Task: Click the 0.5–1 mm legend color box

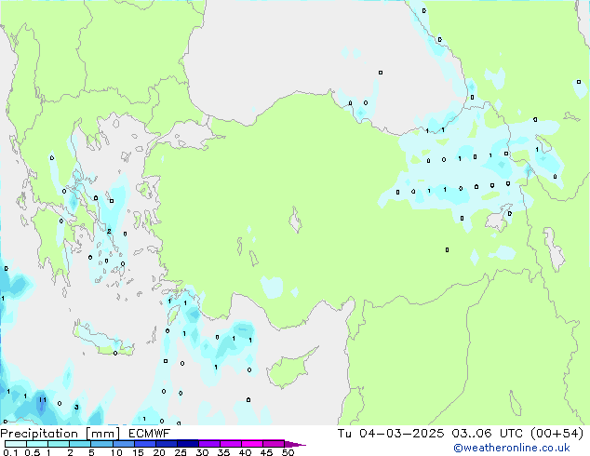Action: coord(37,444)
